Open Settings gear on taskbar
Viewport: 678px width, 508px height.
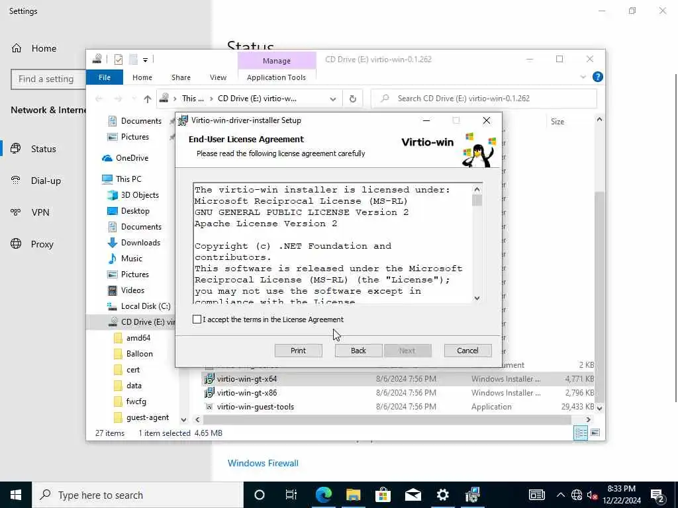(x=443, y=495)
